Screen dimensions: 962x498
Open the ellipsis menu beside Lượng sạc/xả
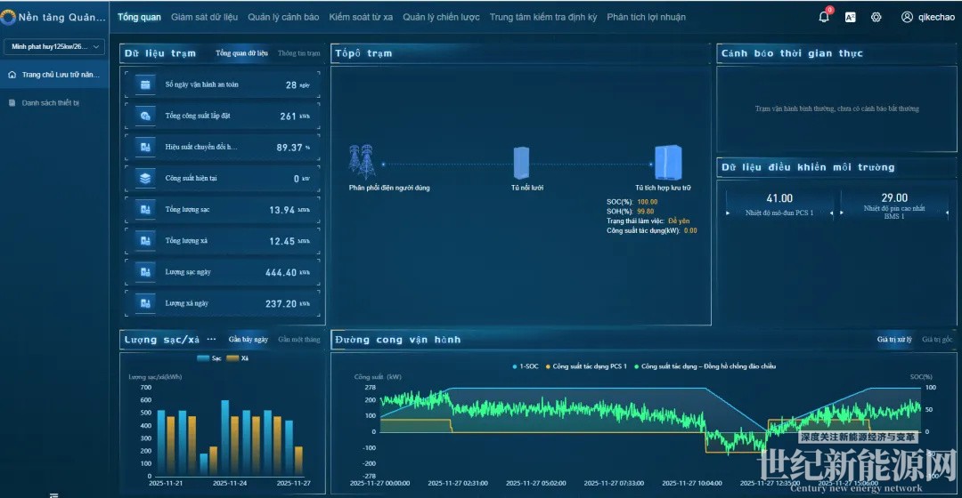point(212,340)
